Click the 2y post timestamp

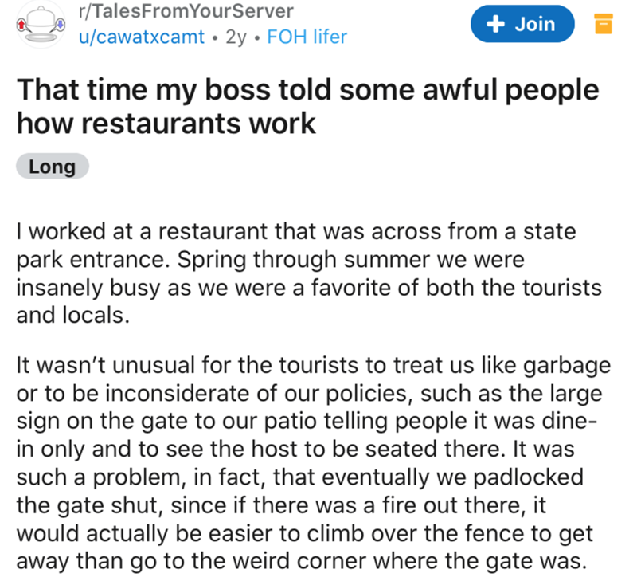pyautogui.click(x=237, y=37)
